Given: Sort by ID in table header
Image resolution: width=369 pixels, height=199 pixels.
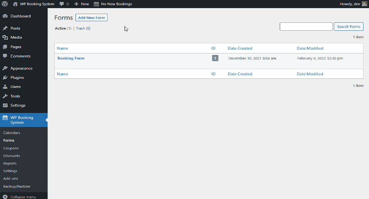Looking at the screenshot, I should [213, 48].
